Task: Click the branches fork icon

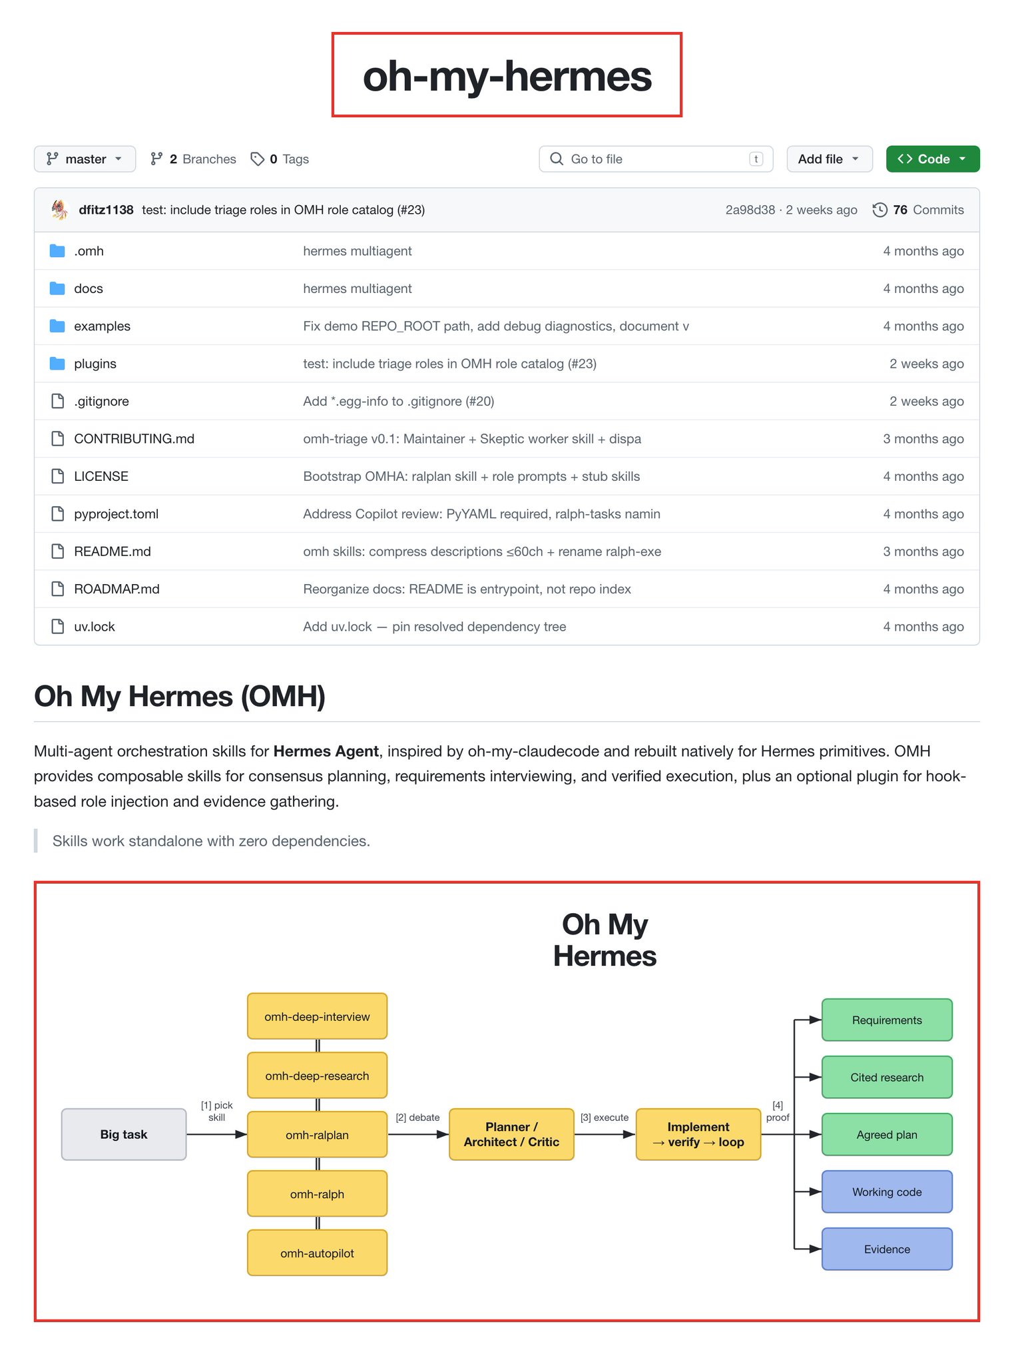Action: (x=156, y=159)
